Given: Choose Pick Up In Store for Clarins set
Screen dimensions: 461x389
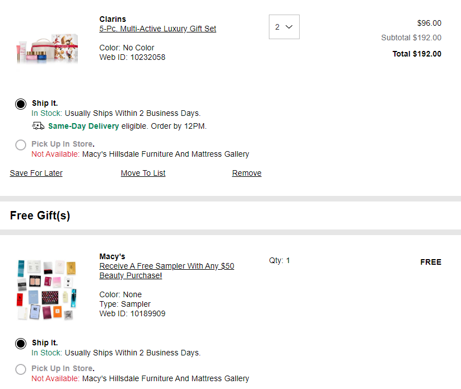Looking at the screenshot, I should (21, 145).
